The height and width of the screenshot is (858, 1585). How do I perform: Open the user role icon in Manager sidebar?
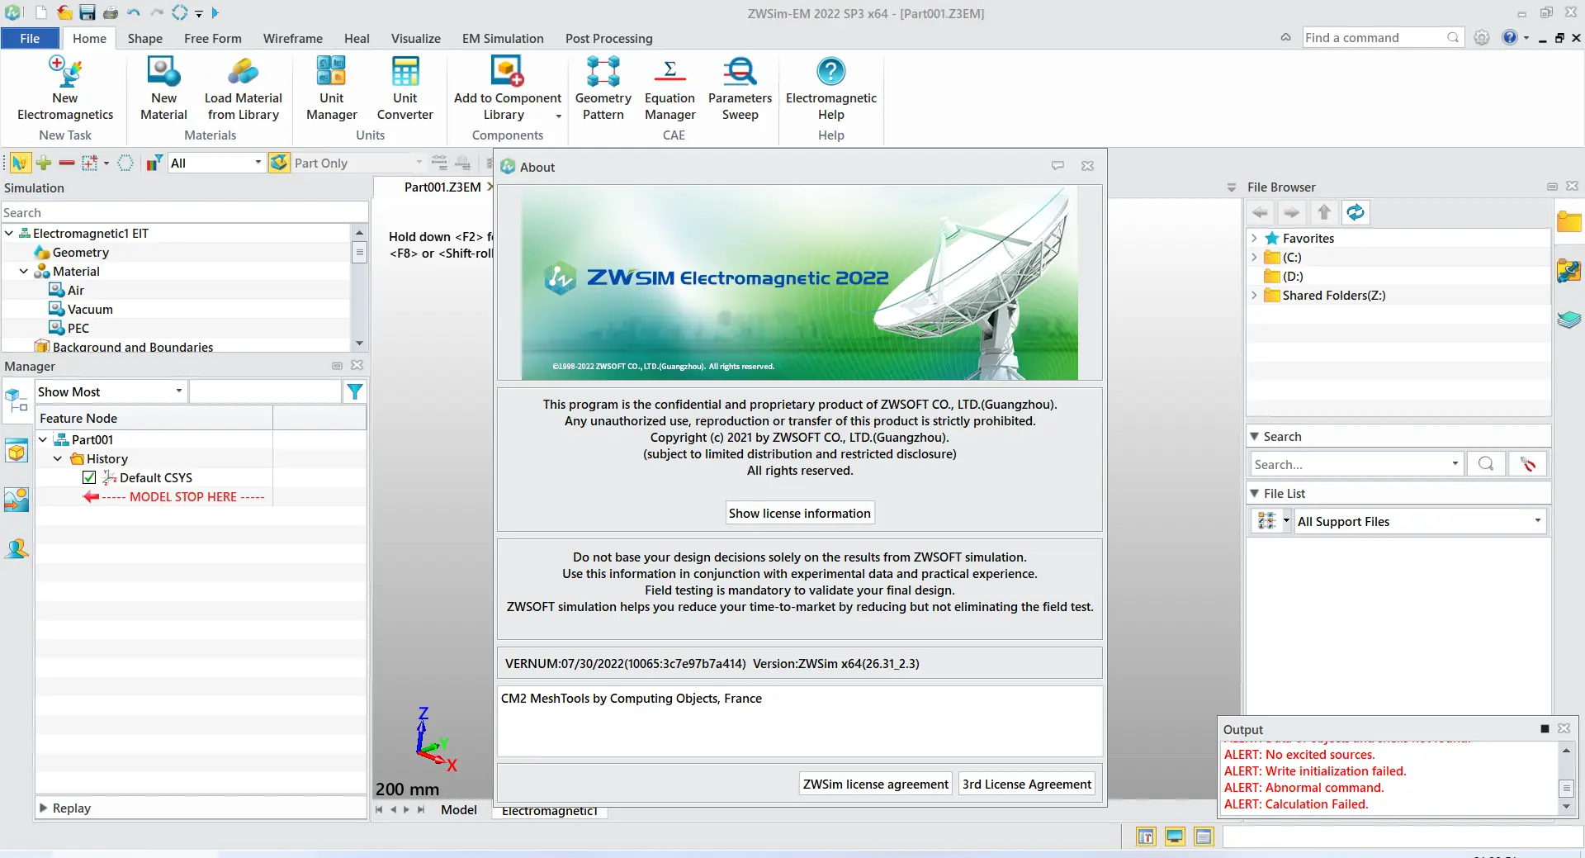(17, 548)
